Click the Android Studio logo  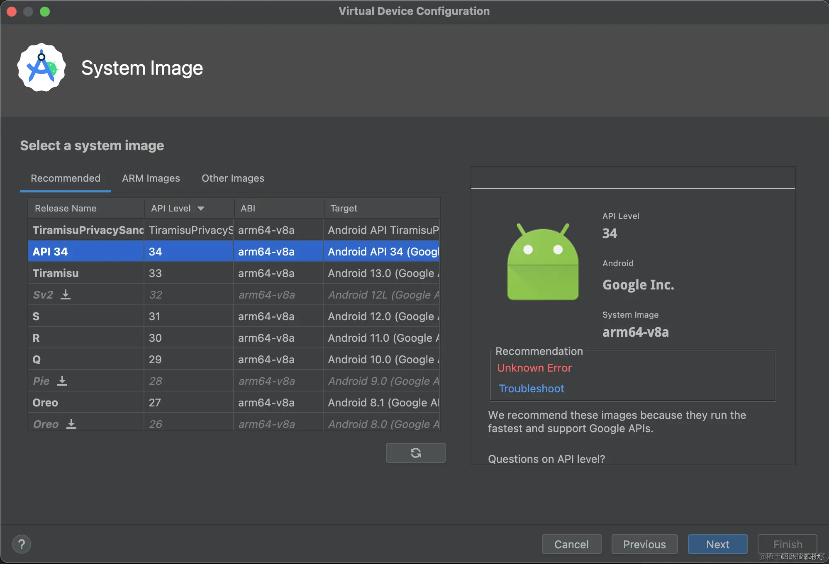coord(41,68)
